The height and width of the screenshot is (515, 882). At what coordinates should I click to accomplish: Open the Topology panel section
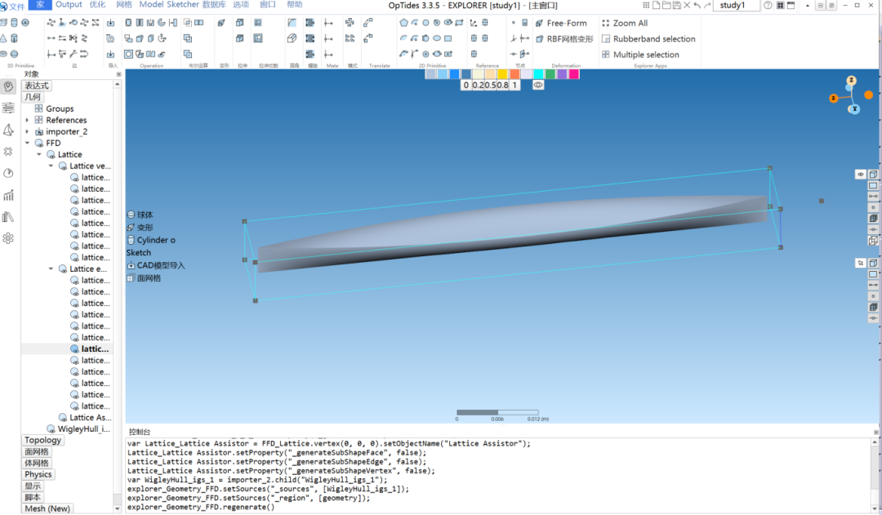pos(42,440)
